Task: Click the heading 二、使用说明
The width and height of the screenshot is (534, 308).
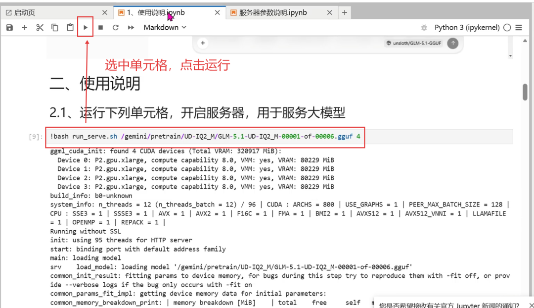Action: tap(95, 84)
